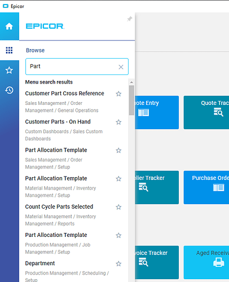The width and height of the screenshot is (229, 282).
Task: Open the Department menu result
Action: pyautogui.click(x=40, y=263)
